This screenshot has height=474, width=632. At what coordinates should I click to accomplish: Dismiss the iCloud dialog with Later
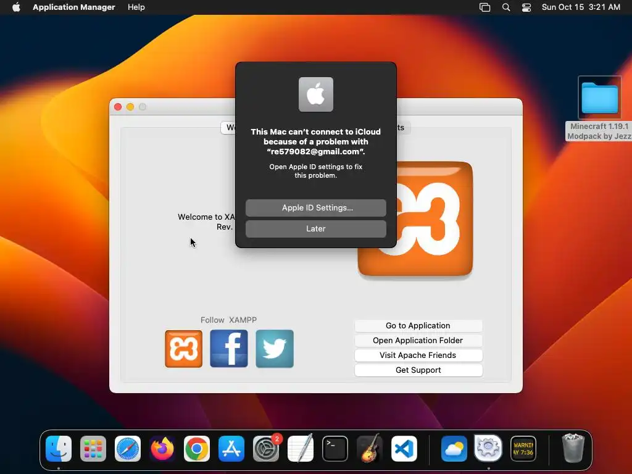click(315, 228)
